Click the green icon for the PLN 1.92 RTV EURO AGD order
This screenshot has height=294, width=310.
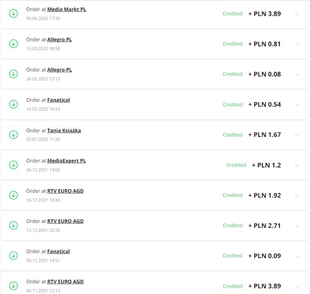(14, 195)
